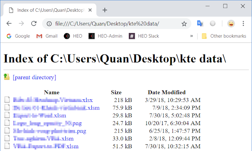The width and height of the screenshot is (252, 151).
Task: Open the 215 kB .png file link
Action: point(50,131)
